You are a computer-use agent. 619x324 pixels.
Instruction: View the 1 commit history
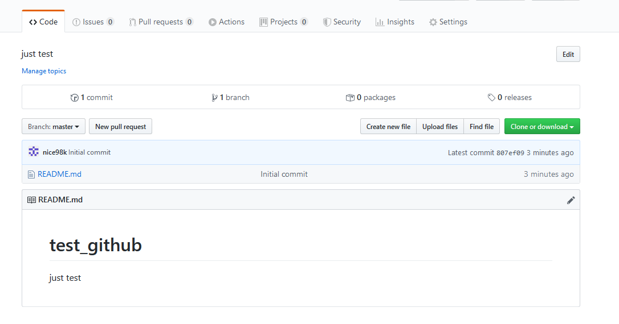(x=92, y=97)
